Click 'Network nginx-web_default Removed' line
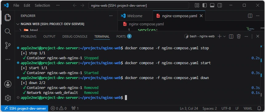265x112 pixels. click(x=60, y=93)
